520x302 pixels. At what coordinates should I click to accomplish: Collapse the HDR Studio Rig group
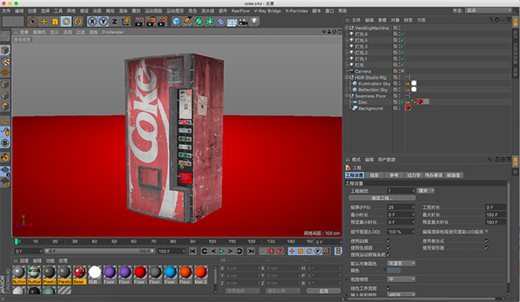[x=347, y=77]
